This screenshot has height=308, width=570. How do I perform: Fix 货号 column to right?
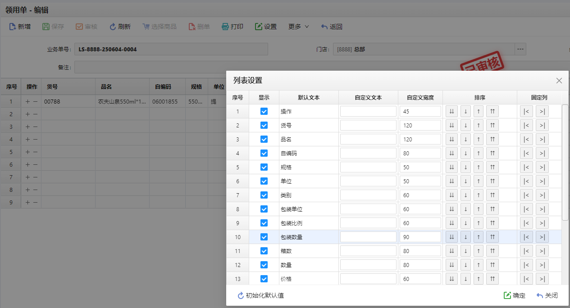click(542, 125)
